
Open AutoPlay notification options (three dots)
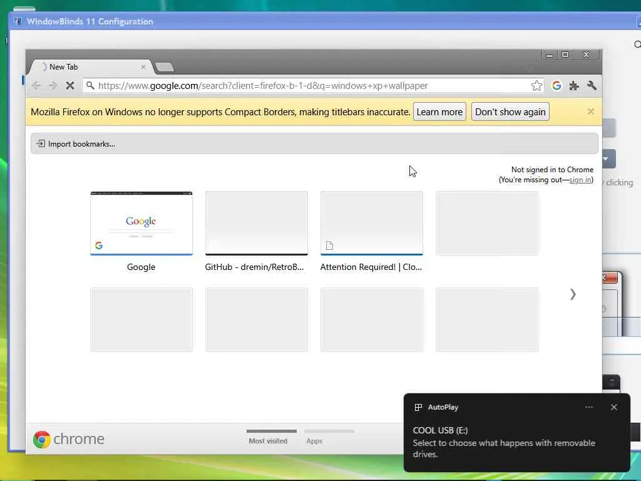588,407
